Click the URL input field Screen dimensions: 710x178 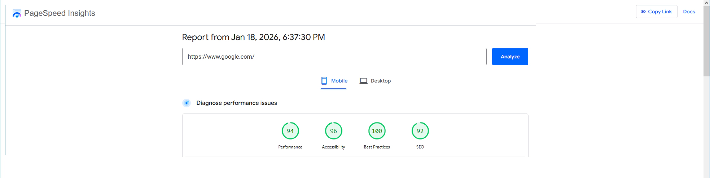334,57
